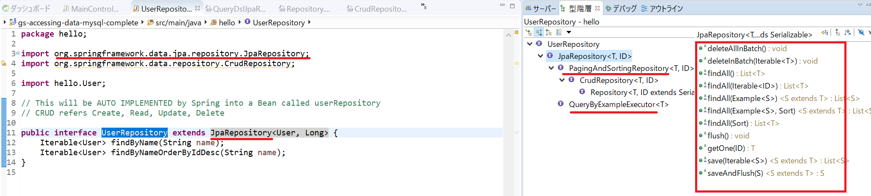Collapse the CrudRepository<T, ID> tree node
The height and width of the screenshot is (196, 871).
[562, 80]
